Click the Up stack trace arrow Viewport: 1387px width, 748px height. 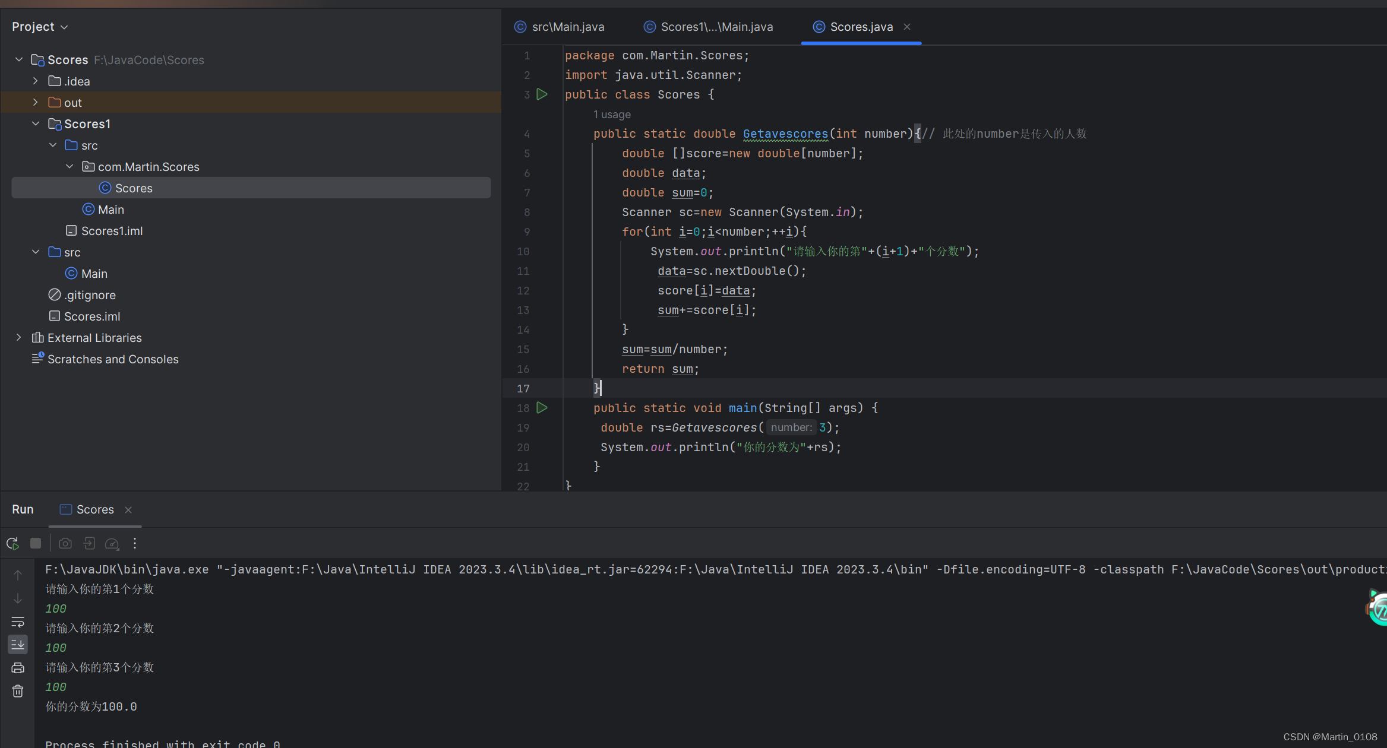click(18, 575)
